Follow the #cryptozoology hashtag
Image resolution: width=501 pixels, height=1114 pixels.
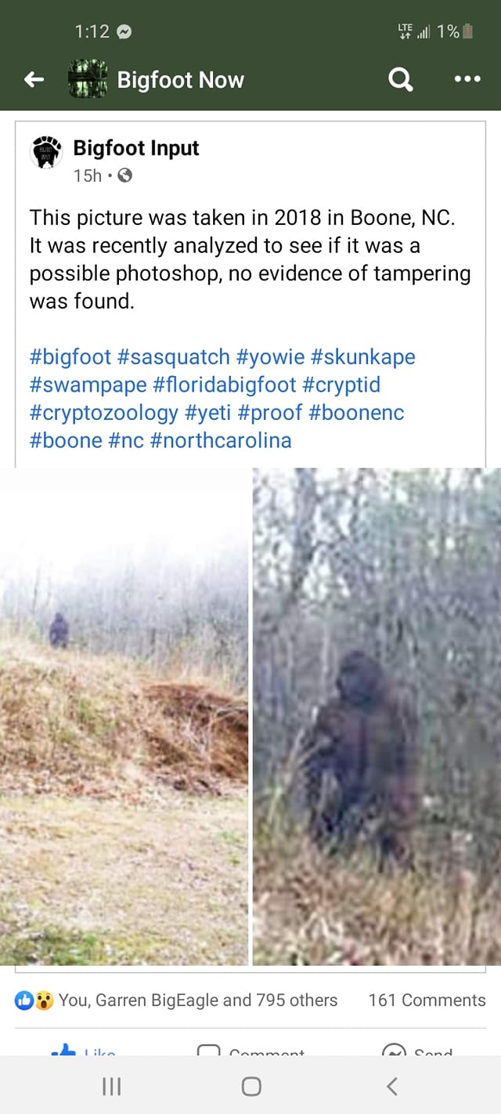point(104,412)
